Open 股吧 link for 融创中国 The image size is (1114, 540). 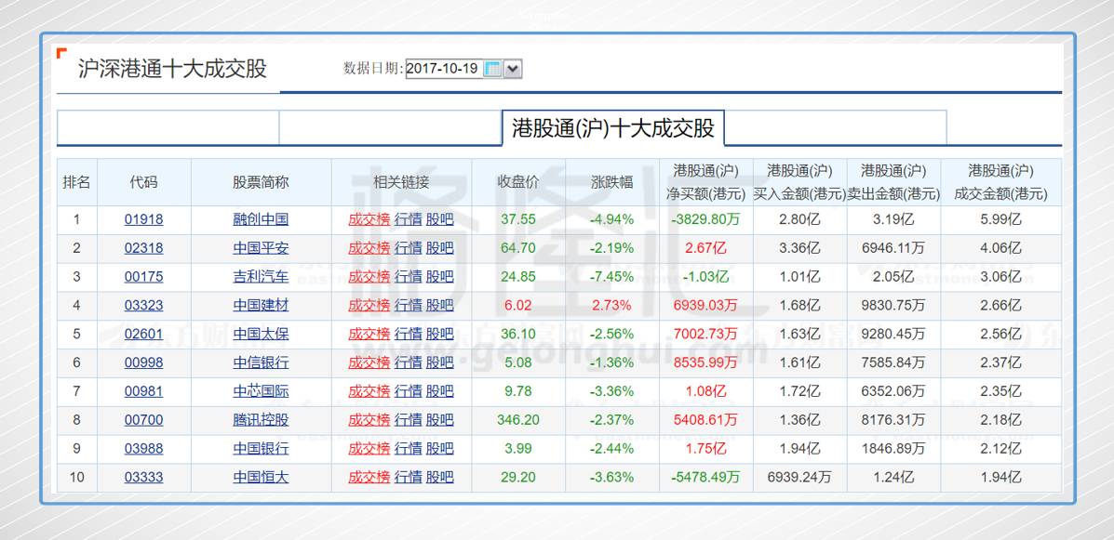click(x=438, y=219)
